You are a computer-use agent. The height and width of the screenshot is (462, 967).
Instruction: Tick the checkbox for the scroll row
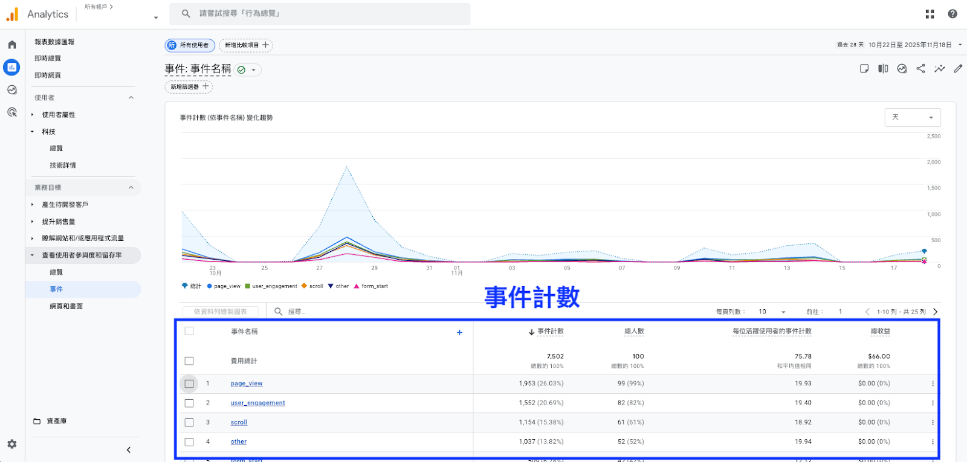click(x=189, y=422)
